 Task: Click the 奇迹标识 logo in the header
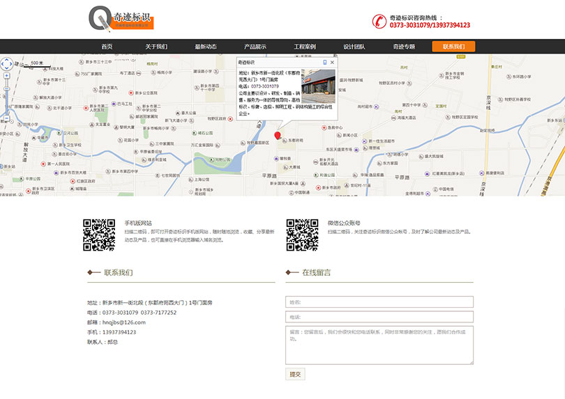point(121,19)
